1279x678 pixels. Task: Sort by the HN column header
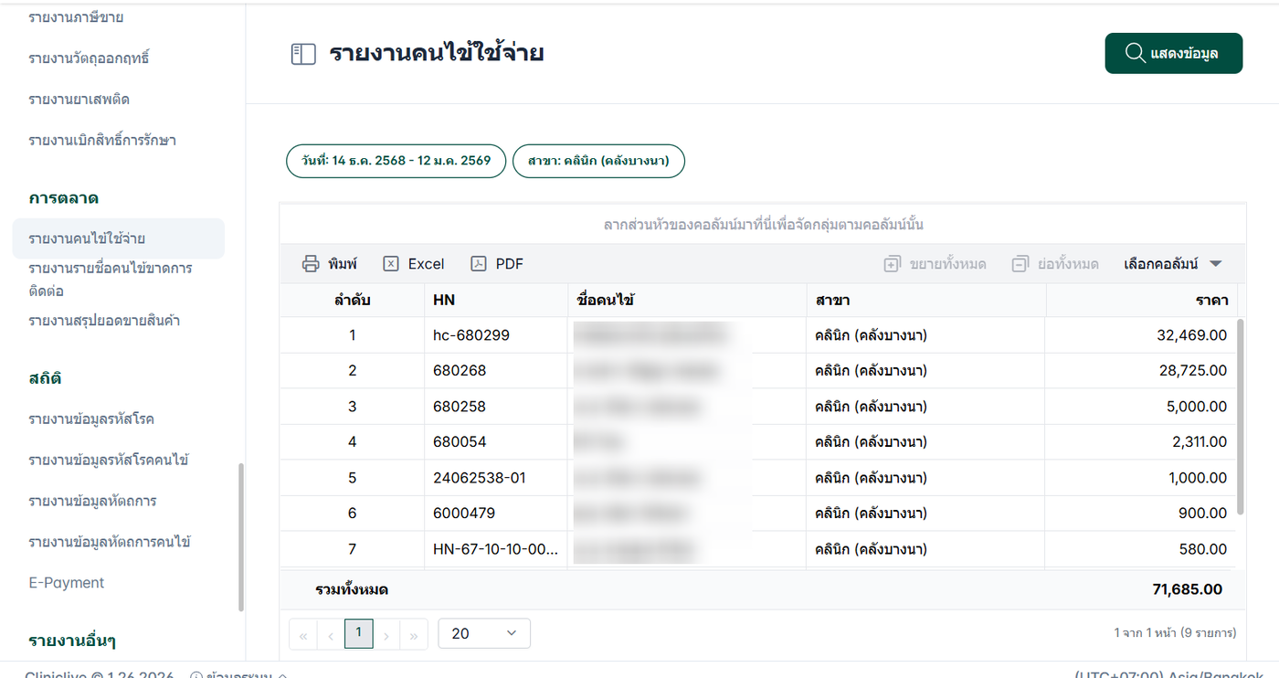(496, 300)
